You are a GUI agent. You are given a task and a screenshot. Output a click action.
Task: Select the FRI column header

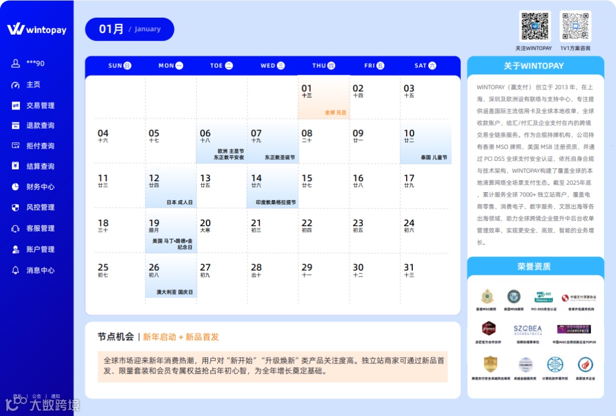pos(374,66)
